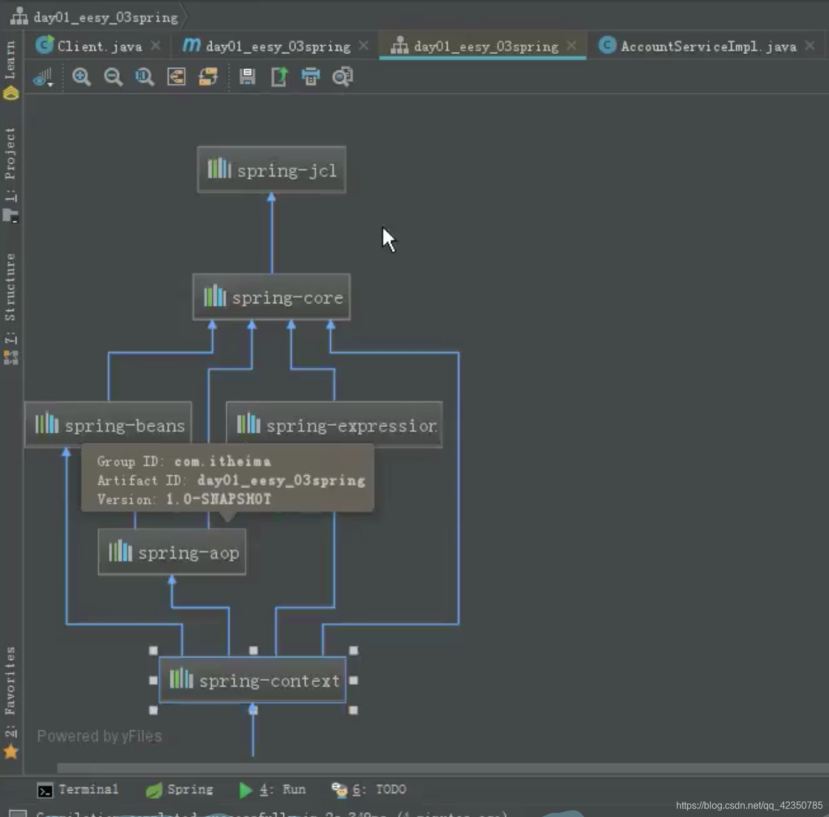The image size is (829, 817).
Task: Click the Favorites star icon
Action: [x=11, y=752]
